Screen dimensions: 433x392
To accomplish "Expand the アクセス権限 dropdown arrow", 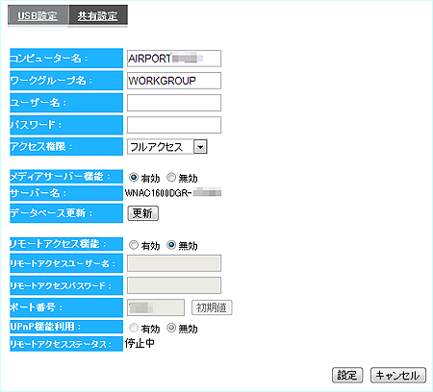I will pos(200,147).
